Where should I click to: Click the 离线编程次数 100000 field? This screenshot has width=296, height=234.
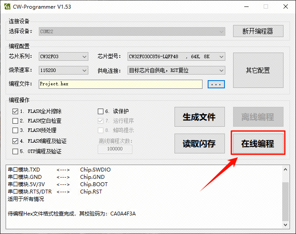click(115, 149)
